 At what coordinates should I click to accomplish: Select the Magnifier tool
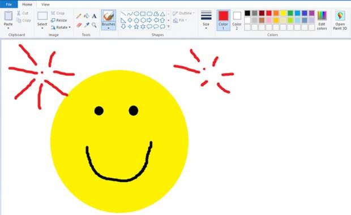(94, 25)
